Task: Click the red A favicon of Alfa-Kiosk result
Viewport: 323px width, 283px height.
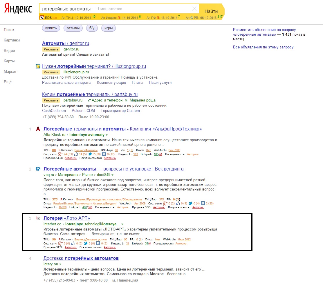Action: (38, 129)
